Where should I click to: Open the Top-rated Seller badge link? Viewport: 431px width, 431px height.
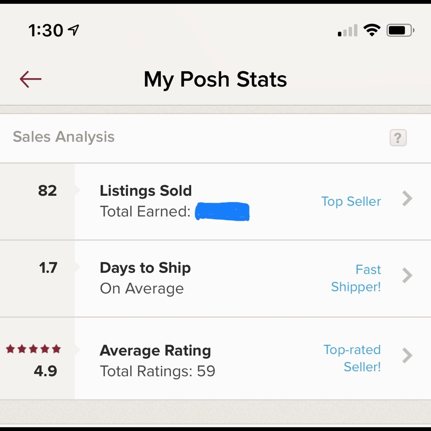click(352, 358)
